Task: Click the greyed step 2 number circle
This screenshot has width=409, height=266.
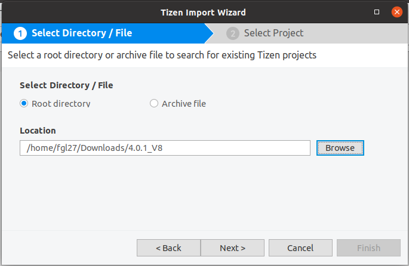Action: (x=233, y=33)
